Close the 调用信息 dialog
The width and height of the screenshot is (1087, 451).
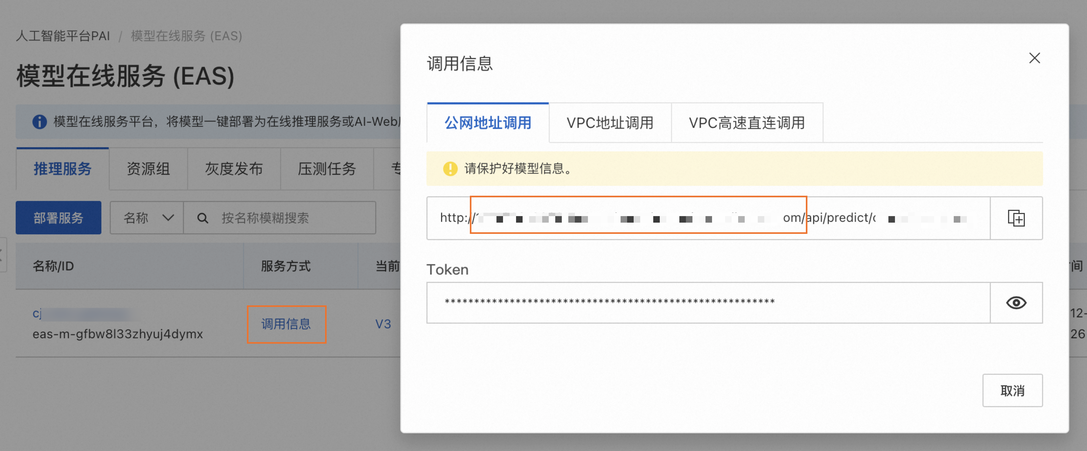(1034, 58)
